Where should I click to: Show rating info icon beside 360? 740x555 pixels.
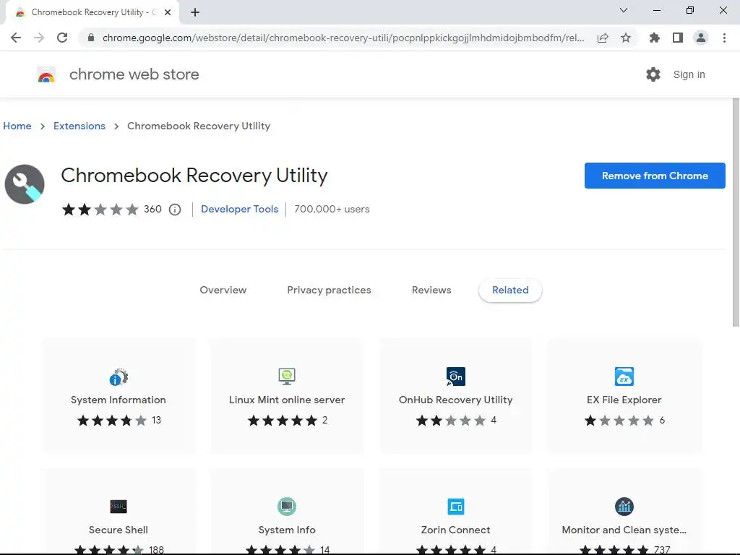coord(175,210)
